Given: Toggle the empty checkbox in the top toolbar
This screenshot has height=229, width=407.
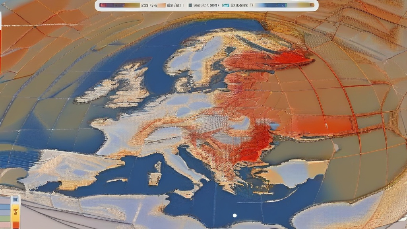Looking at the screenshot, I should click(x=250, y=6).
